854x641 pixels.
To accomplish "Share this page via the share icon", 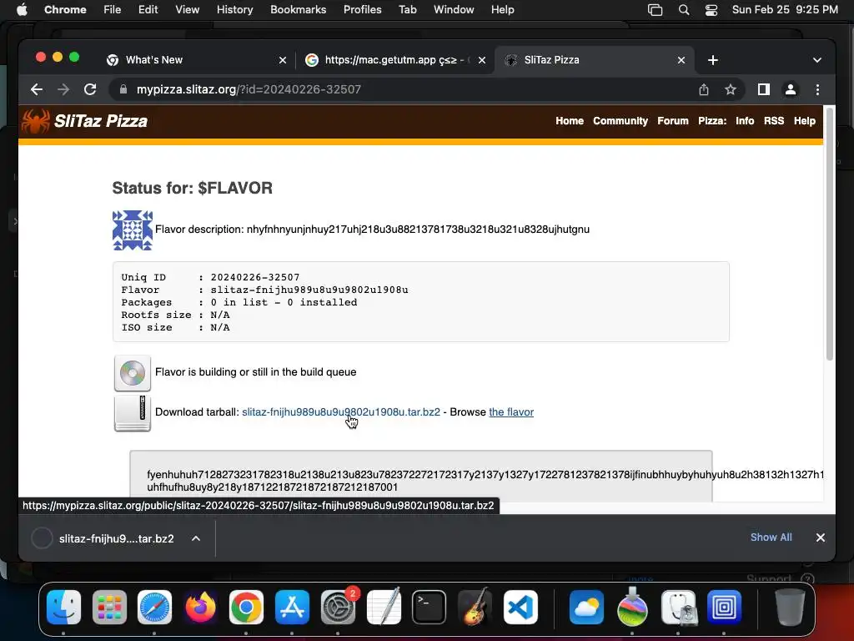I will click(x=704, y=89).
